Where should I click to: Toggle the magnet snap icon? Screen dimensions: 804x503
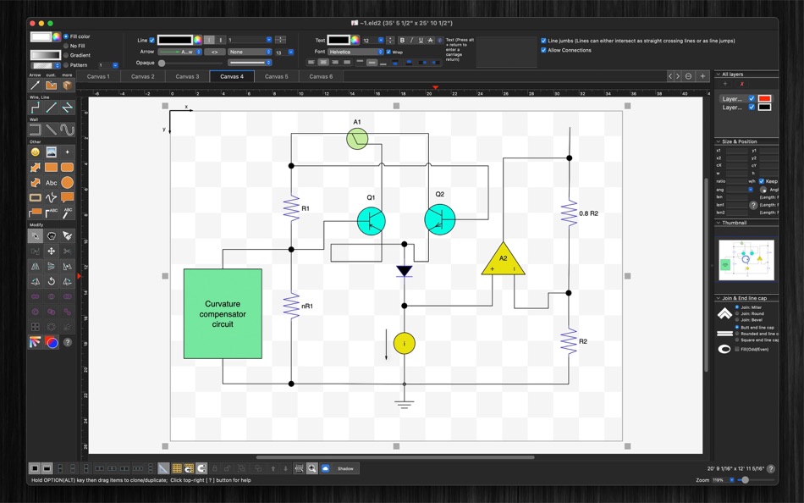point(201,468)
